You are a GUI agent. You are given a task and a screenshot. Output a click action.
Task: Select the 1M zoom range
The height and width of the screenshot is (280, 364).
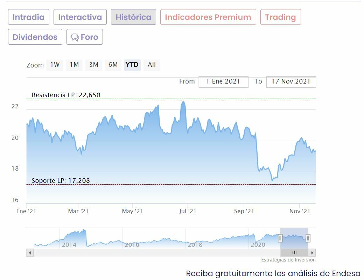[x=74, y=65]
